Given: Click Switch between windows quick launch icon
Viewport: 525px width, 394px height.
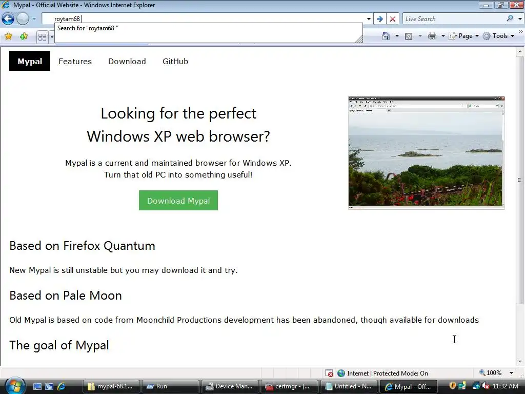Looking at the screenshot, I should point(49,386).
